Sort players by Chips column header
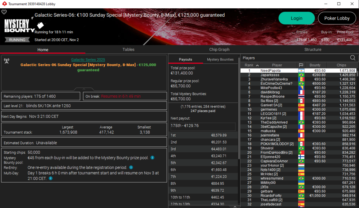The height and width of the screenshot is (208, 359). (x=341, y=65)
